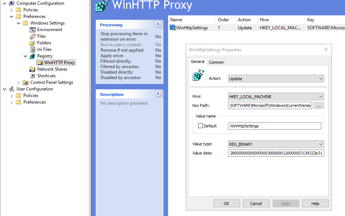This screenshot has height=216, width=345.
Task: Click the Cancel button in the dialog
Action: (x=256, y=203)
